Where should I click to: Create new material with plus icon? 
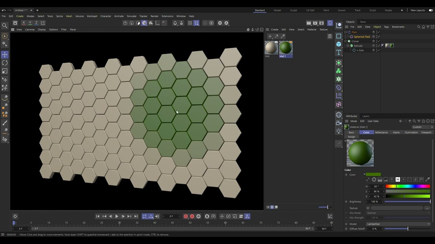click(270, 36)
